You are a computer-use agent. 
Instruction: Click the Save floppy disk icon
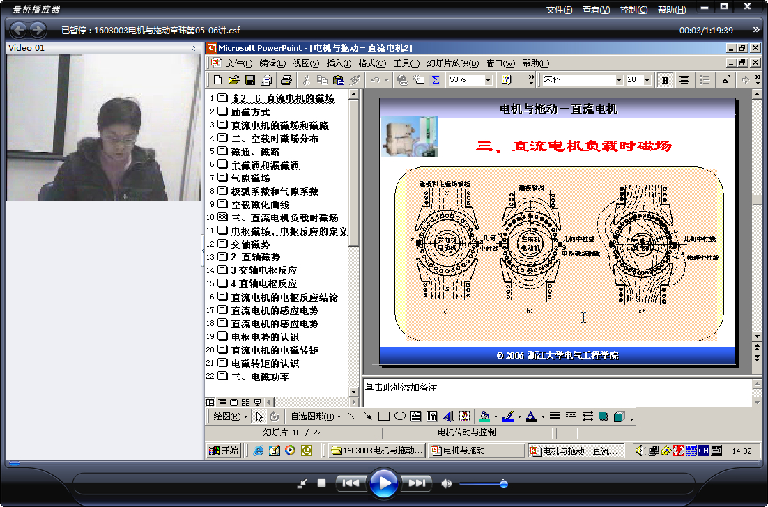[249, 80]
